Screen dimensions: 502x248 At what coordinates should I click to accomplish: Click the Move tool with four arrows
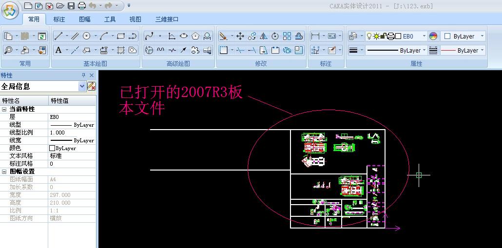(240, 36)
